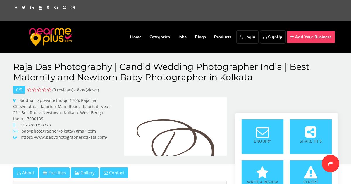Open the Categories menu item

tap(160, 37)
